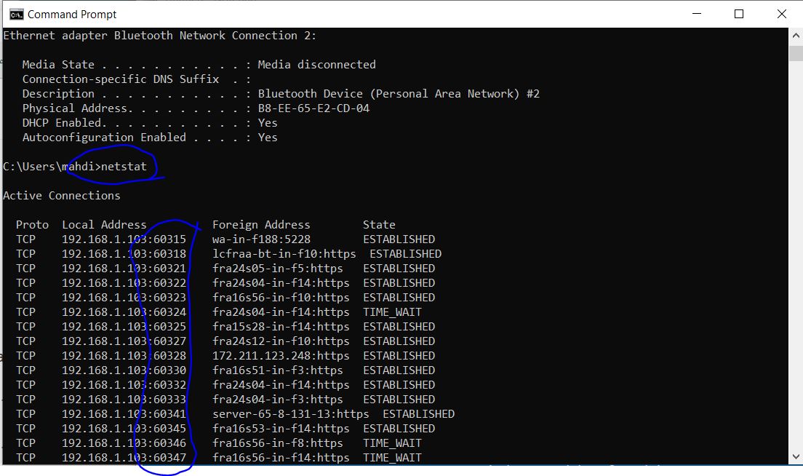Viewport: 803px width, 476px height.
Task: Click the typed netstat command
Action: pos(124,167)
